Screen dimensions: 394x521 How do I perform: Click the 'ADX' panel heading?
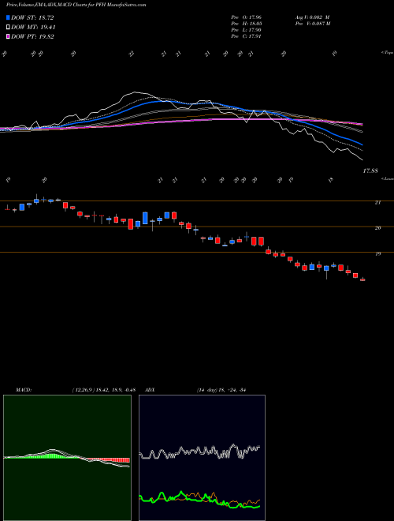click(150, 390)
